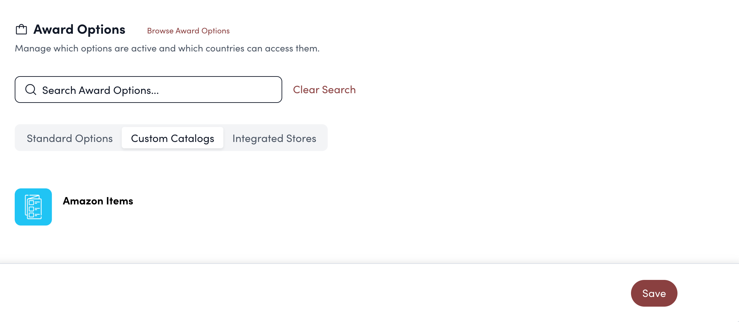View standard award options via Standard Options
This screenshot has width=739, height=322.
(70, 138)
